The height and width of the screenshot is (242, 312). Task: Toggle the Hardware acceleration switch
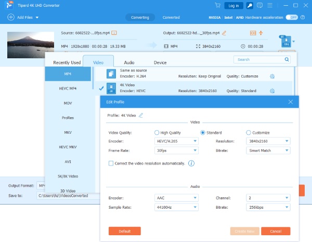pyautogui.click(x=292, y=17)
